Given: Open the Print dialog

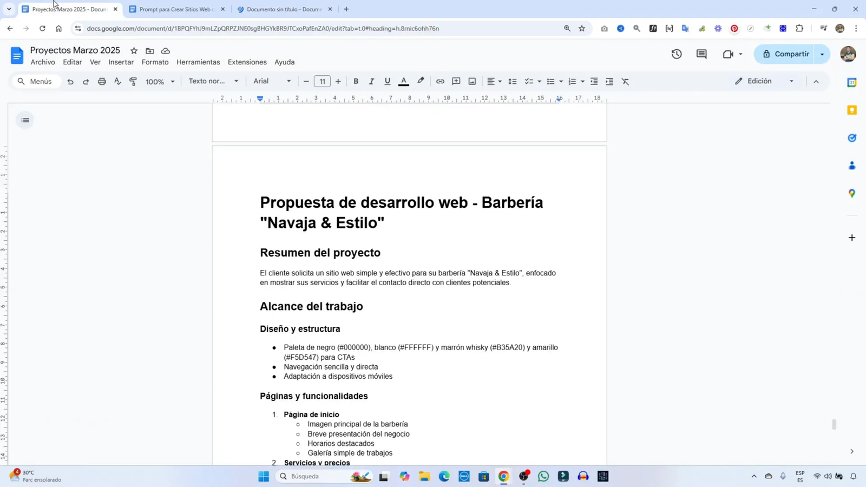Looking at the screenshot, I should point(102,81).
